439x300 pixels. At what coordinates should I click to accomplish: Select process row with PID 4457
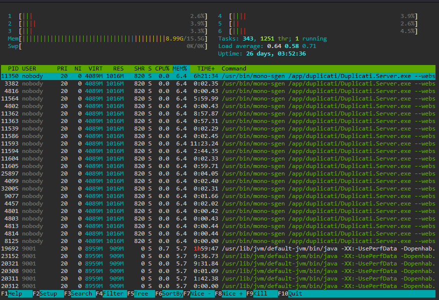click(218, 203)
